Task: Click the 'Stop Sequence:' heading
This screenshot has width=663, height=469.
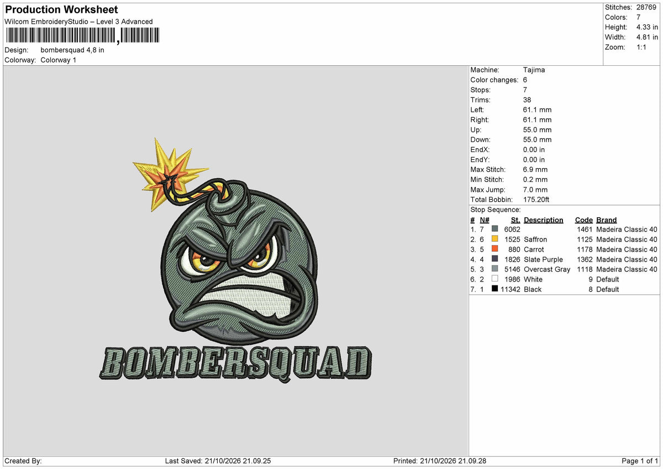Action: (496, 210)
